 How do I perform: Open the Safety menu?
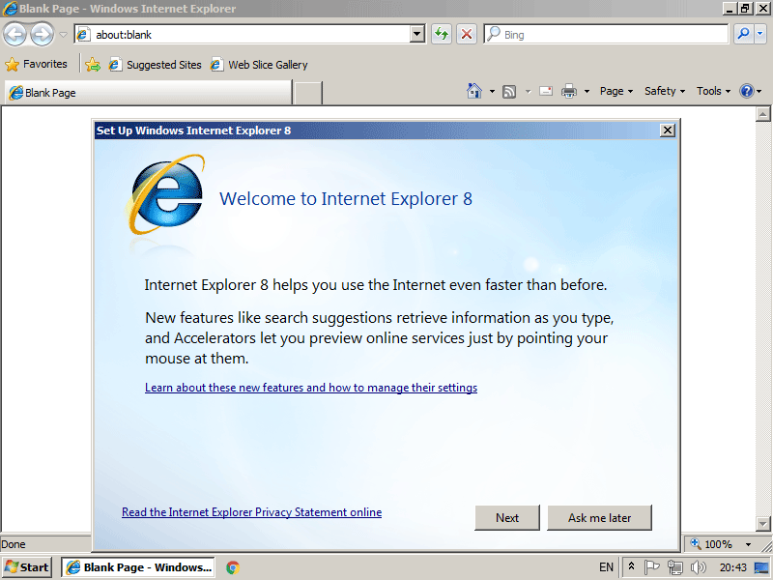coord(665,91)
